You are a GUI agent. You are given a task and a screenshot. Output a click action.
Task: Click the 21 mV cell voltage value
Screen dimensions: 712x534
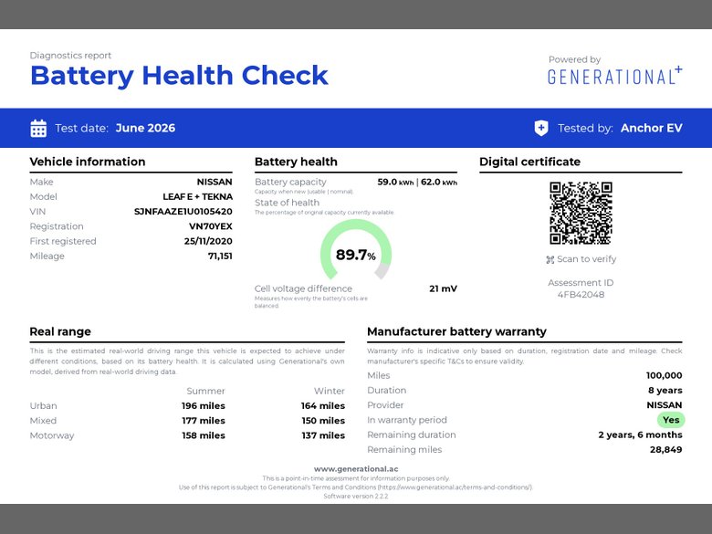coord(444,288)
